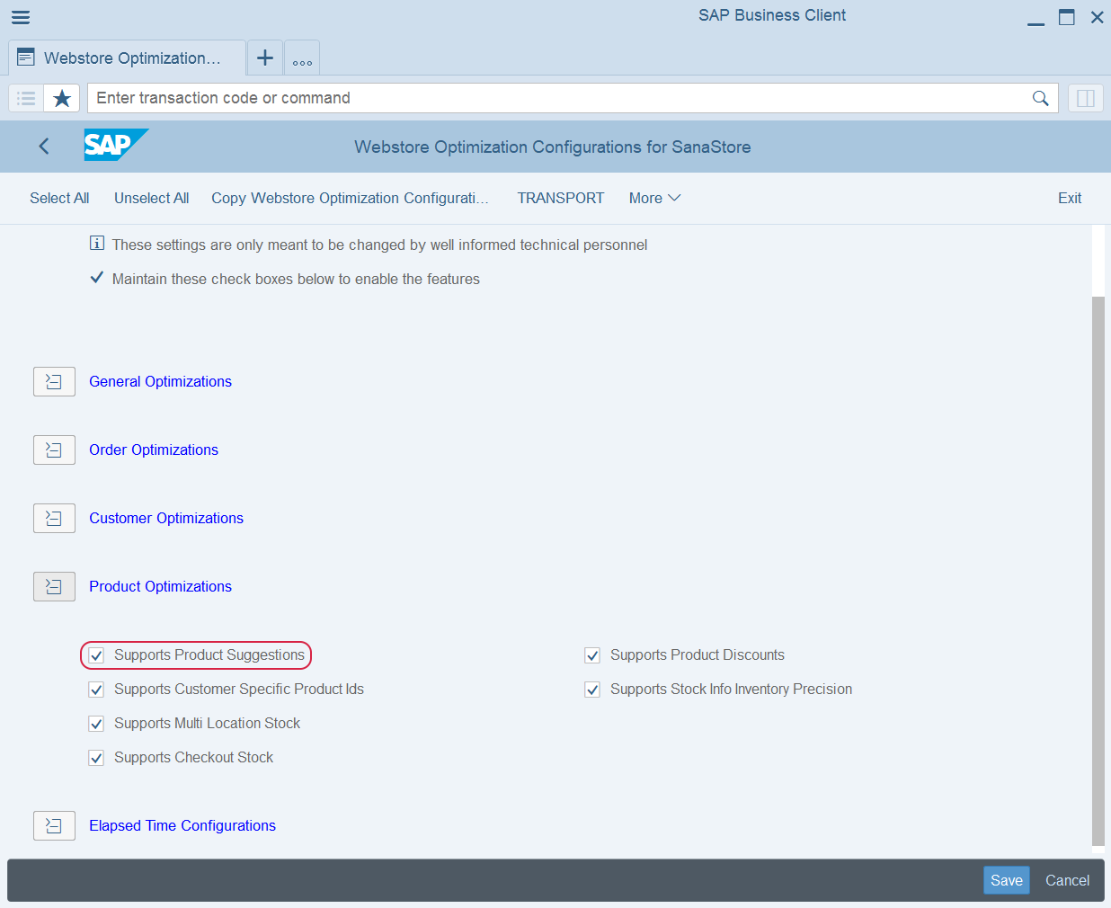The image size is (1111, 908).
Task: Show tab overflow options (three dots)
Action: tap(302, 58)
